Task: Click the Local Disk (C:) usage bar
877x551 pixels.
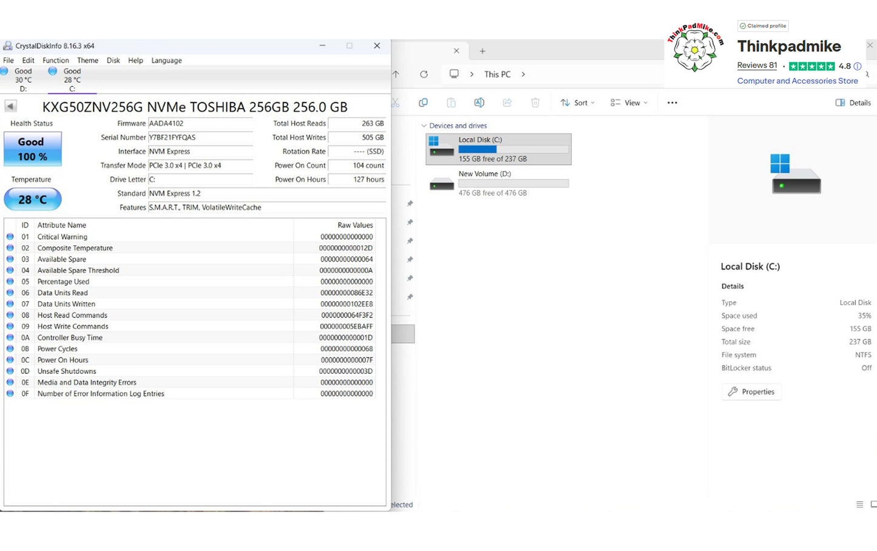Action: (x=513, y=149)
